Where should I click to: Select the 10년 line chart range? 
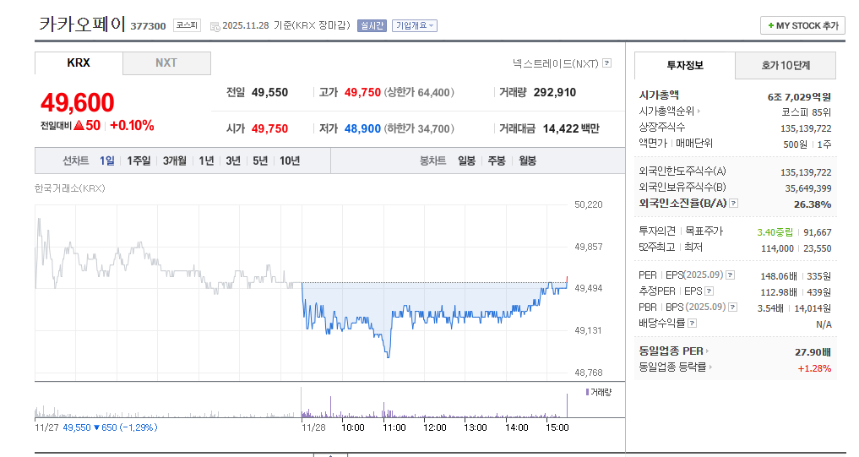[290, 160]
